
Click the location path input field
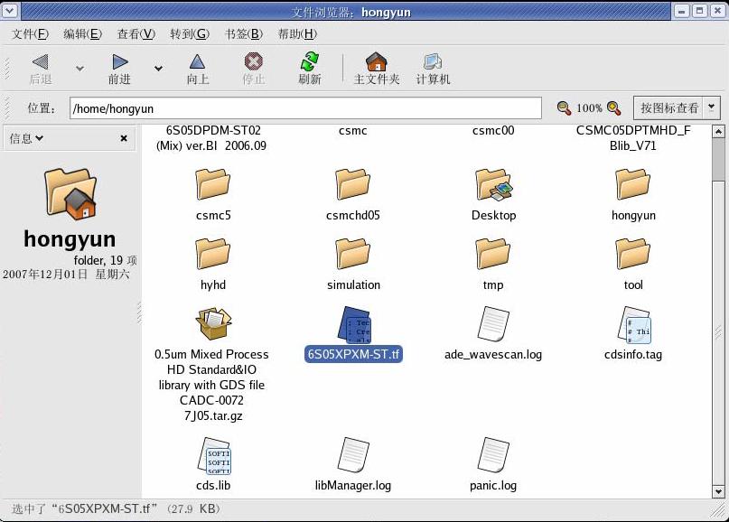(305, 108)
